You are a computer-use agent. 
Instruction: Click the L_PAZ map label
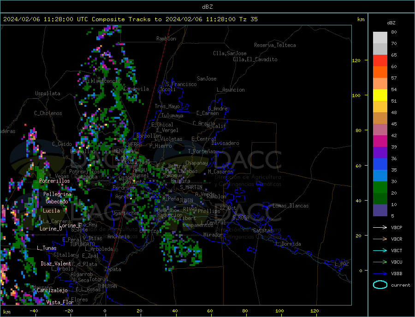click(x=342, y=264)
